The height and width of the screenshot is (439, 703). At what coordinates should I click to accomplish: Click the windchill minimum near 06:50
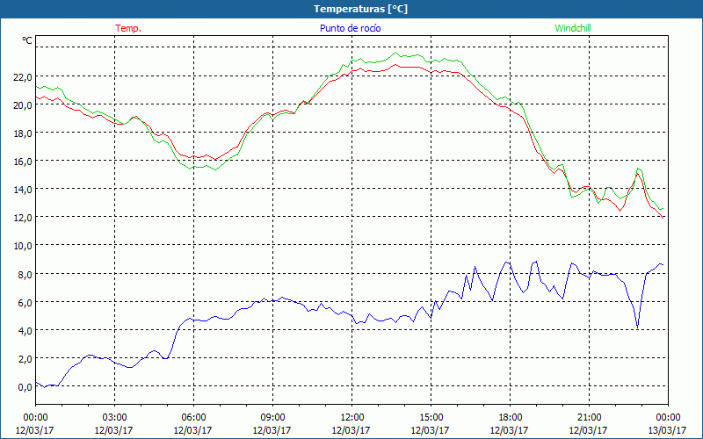coord(215,169)
